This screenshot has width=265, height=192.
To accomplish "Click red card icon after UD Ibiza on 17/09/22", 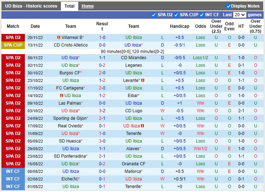I will pyautogui.click(x=142, y=126).
